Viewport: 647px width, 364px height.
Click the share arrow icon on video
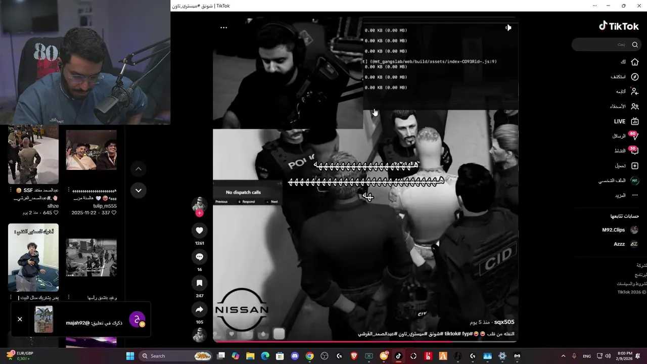(199, 309)
